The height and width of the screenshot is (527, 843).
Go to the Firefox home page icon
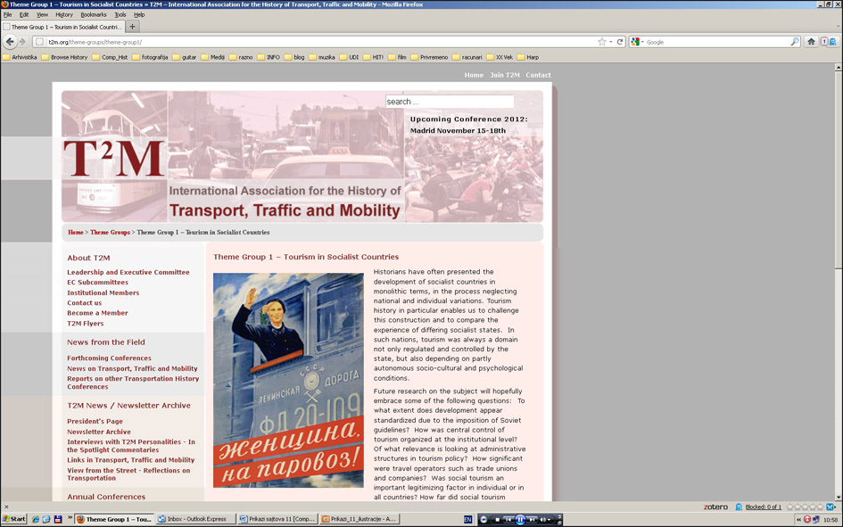(x=811, y=42)
